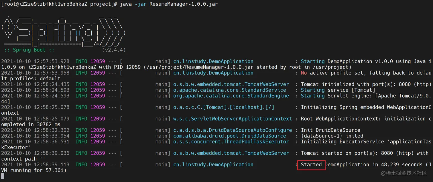Click the timestamp "2021-10-10 12:58:39.113"
This screenshot has height=182, width=433.
coord(35,165)
